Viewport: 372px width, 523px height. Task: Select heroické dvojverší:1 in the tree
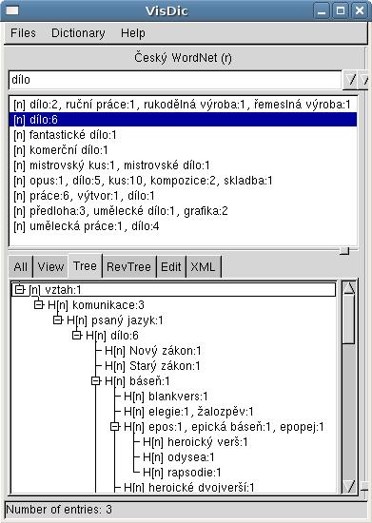click(x=189, y=488)
